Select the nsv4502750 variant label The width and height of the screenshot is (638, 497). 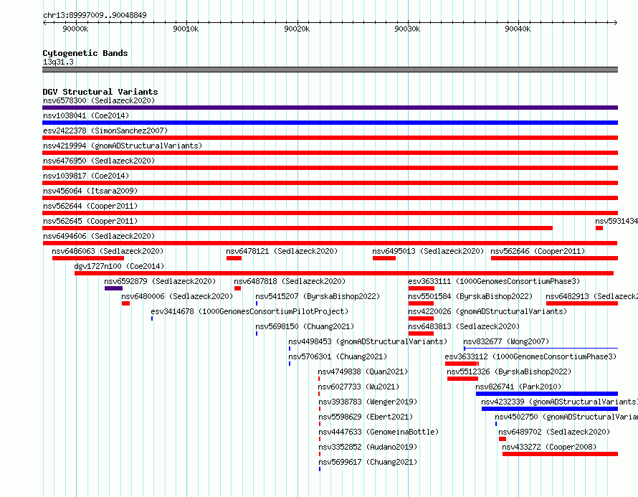[566, 417]
